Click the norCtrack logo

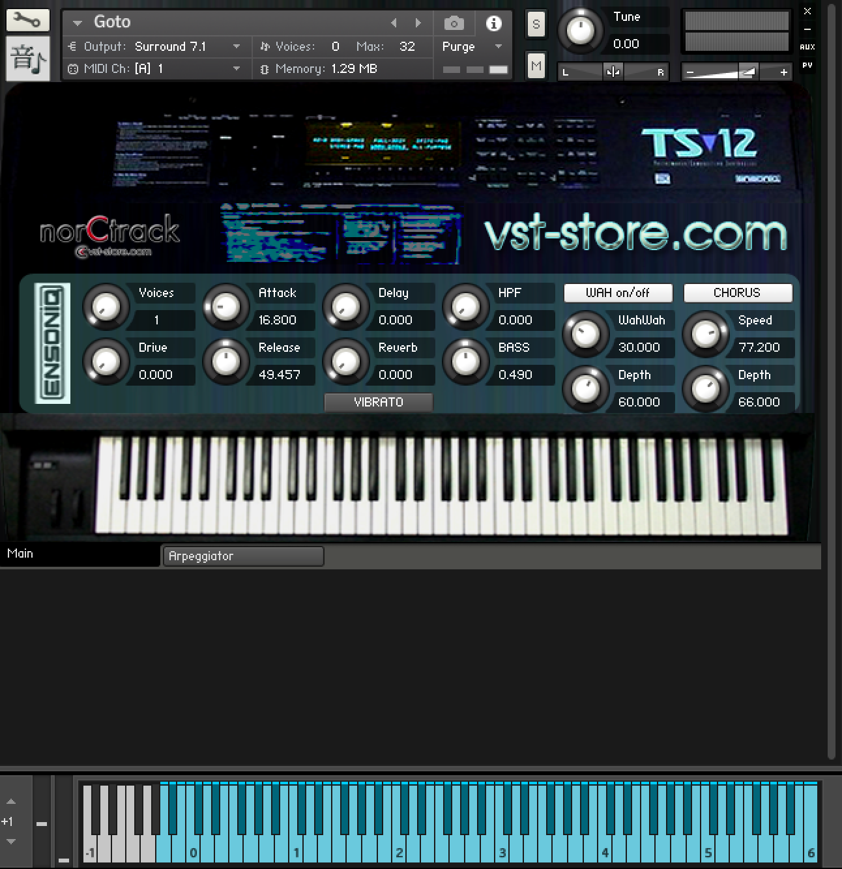(x=109, y=236)
